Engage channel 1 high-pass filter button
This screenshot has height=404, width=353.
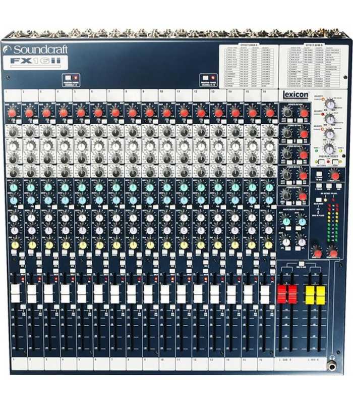19,121
